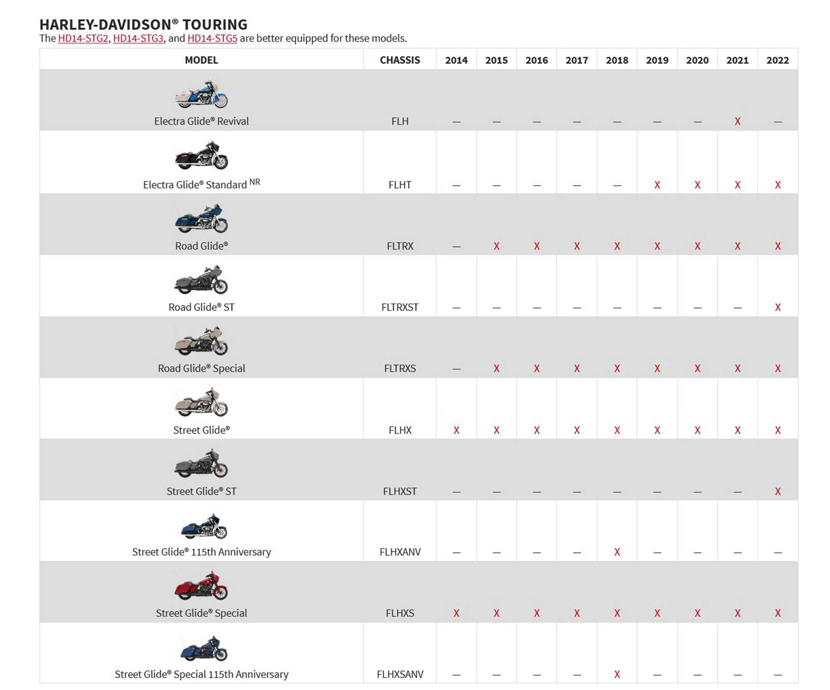The height and width of the screenshot is (690, 830).
Task: Click the HARLEY-DAVIDSON TOURING heading
Action: [143, 24]
